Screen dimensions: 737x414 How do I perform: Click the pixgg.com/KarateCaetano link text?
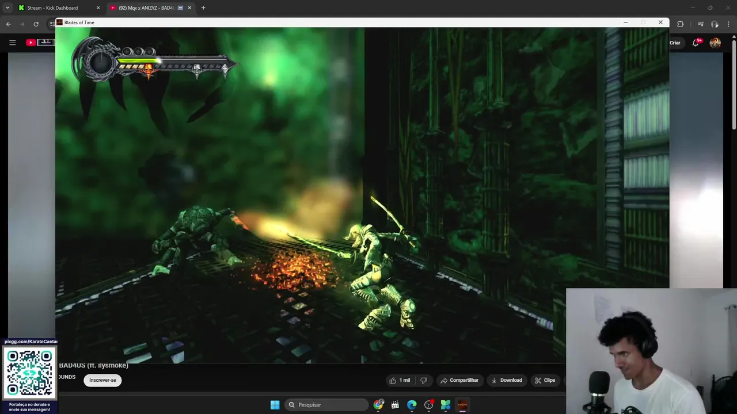(x=30, y=342)
